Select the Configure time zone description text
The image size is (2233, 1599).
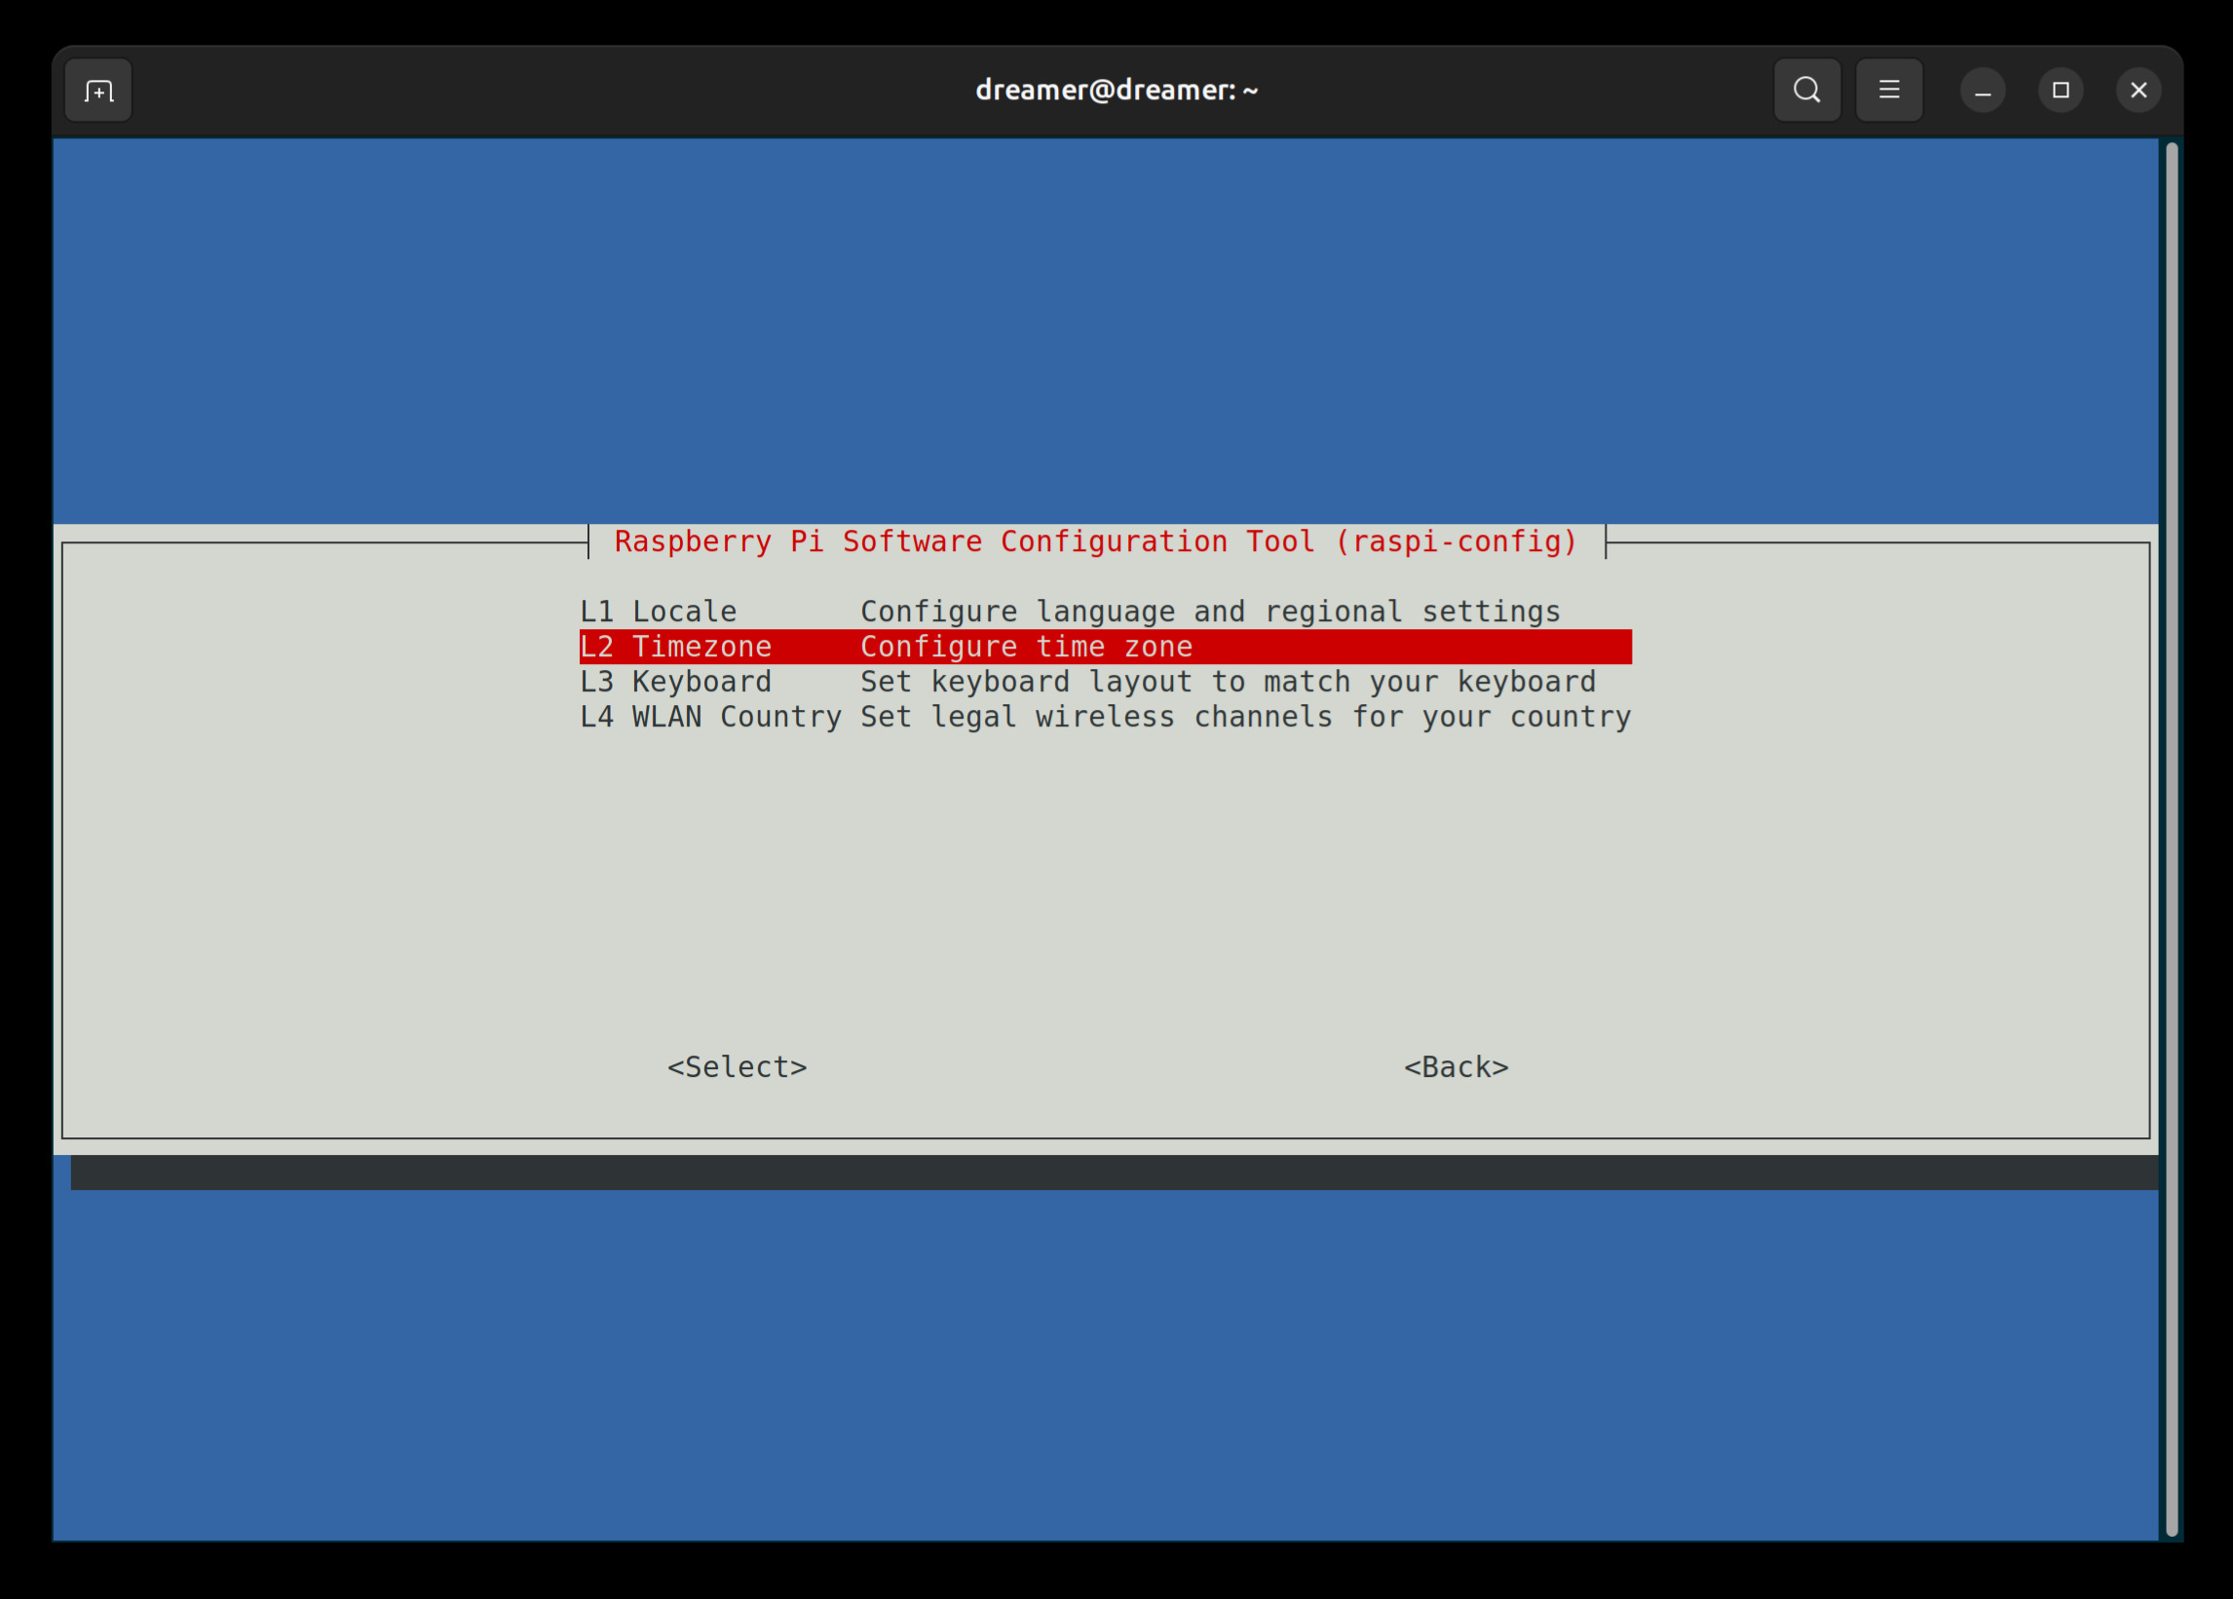pyautogui.click(x=1026, y=647)
